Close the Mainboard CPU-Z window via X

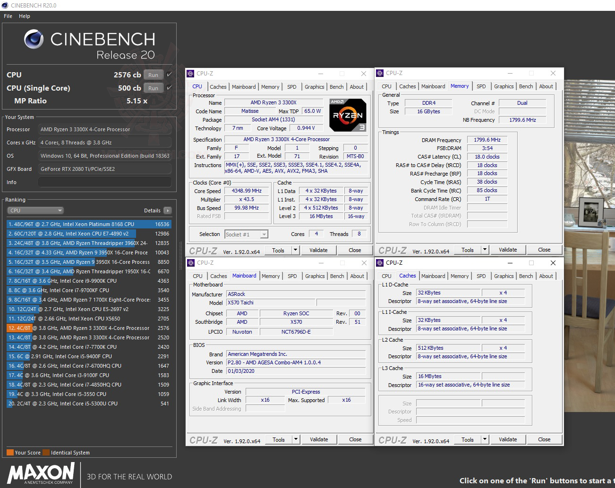[364, 263]
